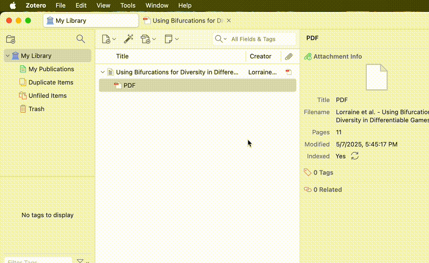Open the View menu

[x=103, y=6]
